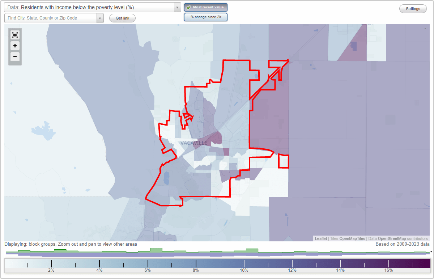The width and height of the screenshot is (434, 279).
Task: Zoom in using the plus icon
Action: [x=15, y=46]
